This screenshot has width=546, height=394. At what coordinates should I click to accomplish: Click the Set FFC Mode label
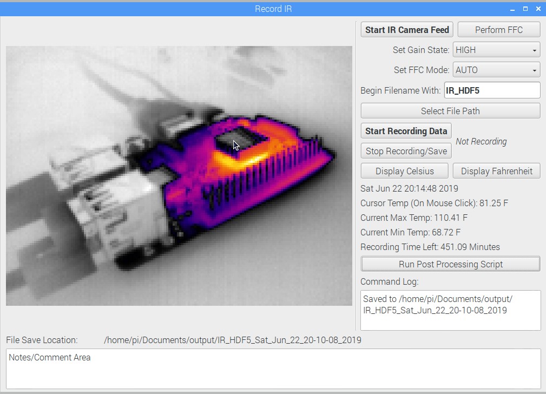[422, 70]
